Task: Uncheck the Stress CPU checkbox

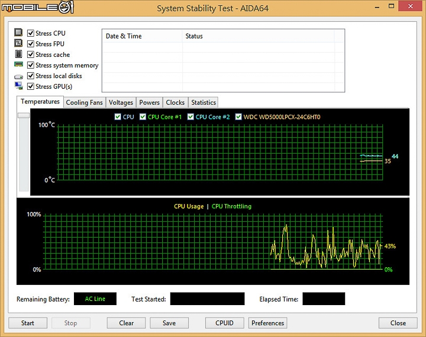Action: [31, 33]
